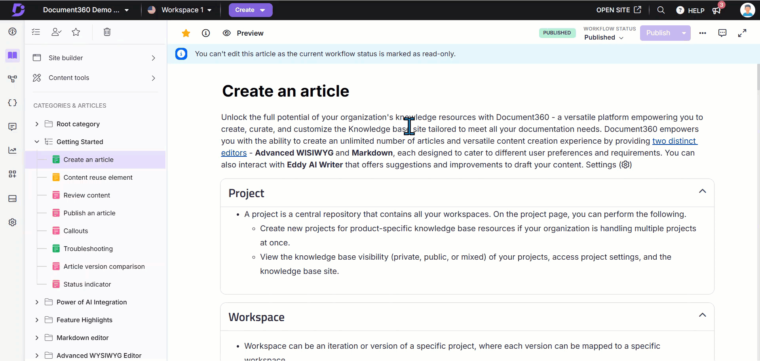Image resolution: width=760 pixels, height=361 pixels.
Task: Open the Documentation book icon in sidebar
Action: (12, 55)
